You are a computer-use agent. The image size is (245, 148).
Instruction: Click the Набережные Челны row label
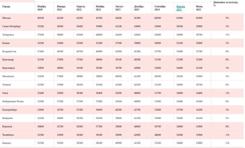[x=13, y=101]
